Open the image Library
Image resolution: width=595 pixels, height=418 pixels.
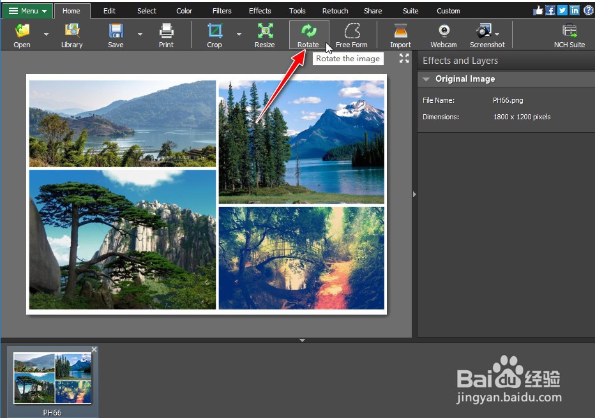(72, 35)
